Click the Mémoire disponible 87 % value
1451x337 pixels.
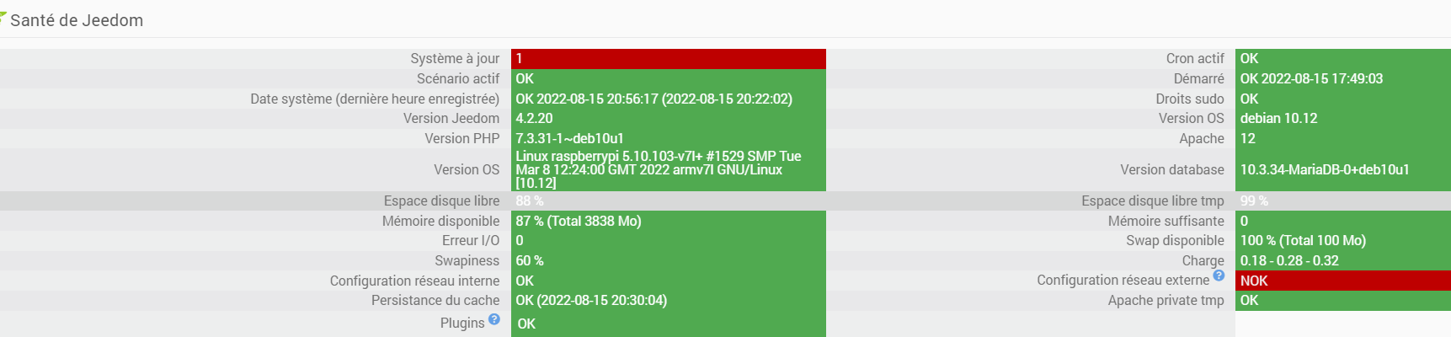click(579, 222)
